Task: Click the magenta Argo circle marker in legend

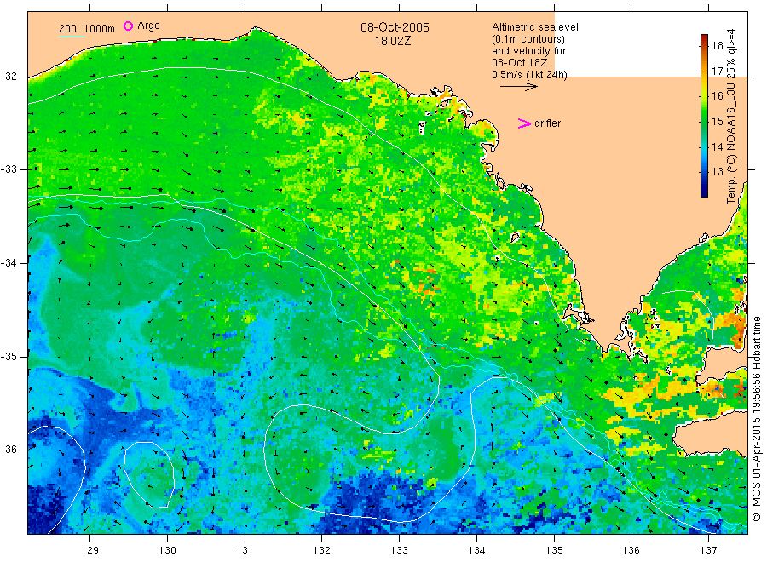Action: (128, 26)
